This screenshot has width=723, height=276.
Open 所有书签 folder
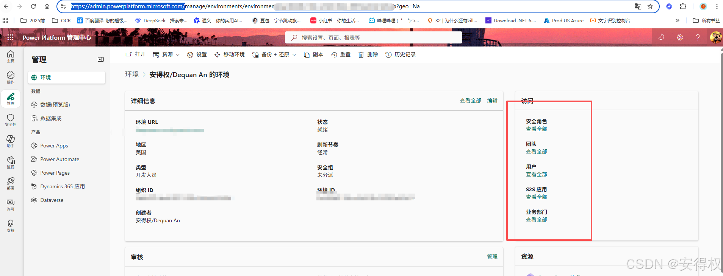[707, 20]
